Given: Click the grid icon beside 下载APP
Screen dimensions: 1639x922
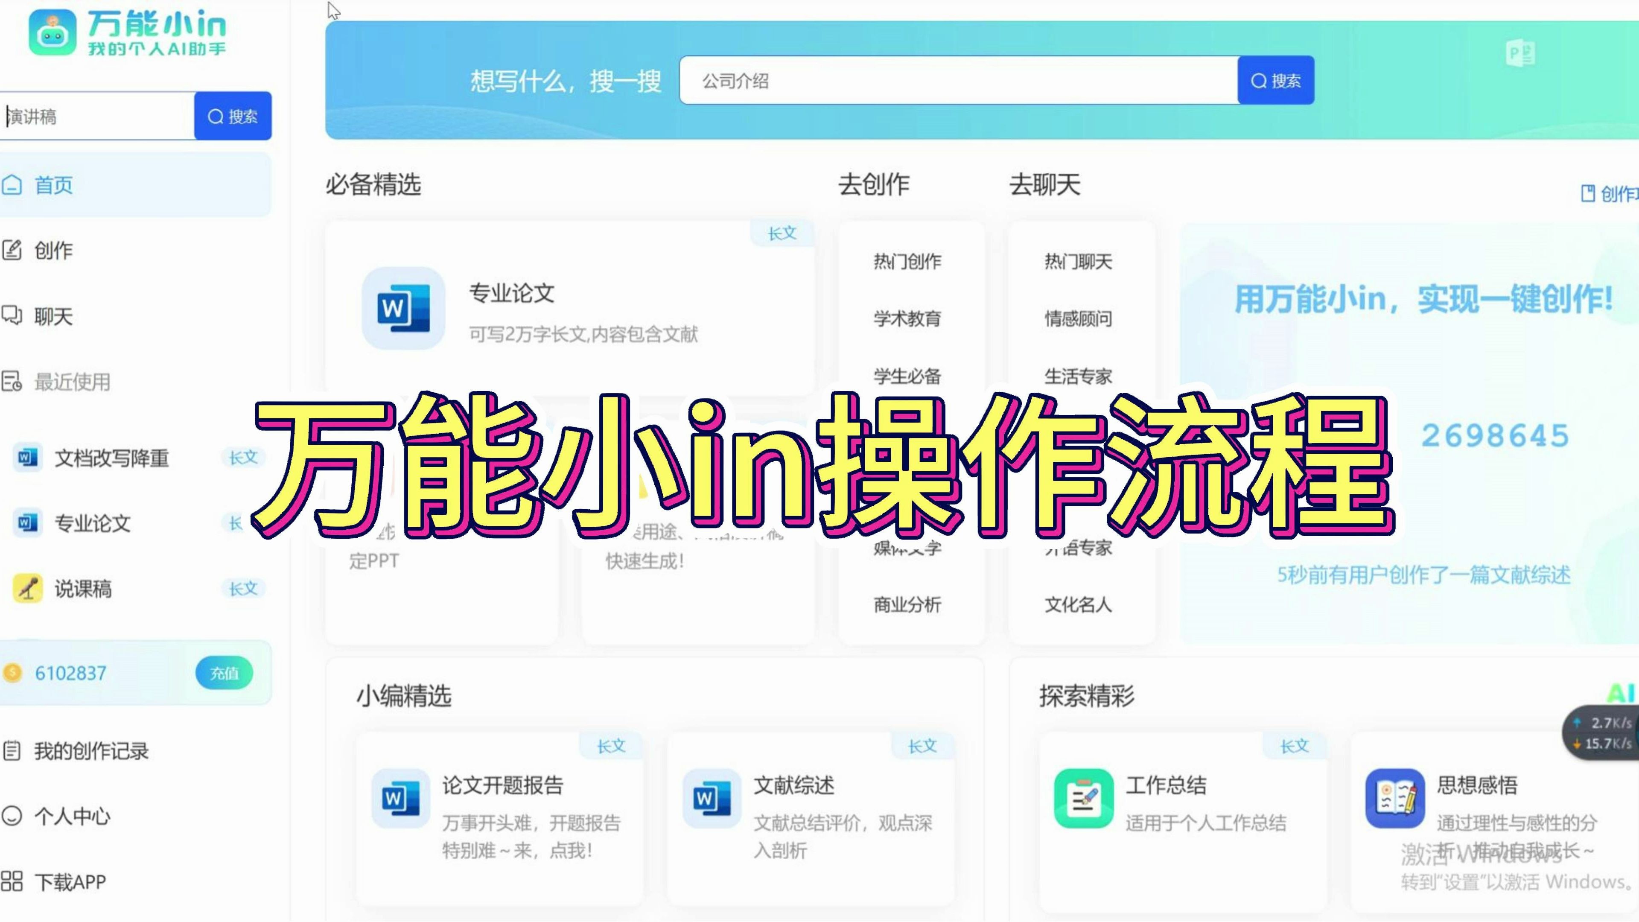Looking at the screenshot, I should [x=12, y=881].
